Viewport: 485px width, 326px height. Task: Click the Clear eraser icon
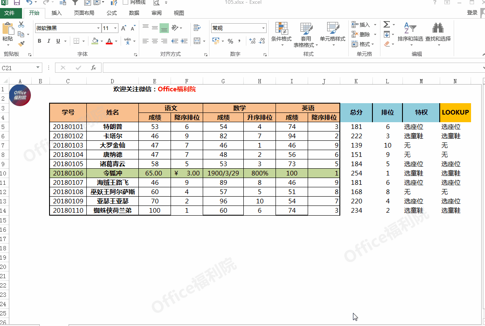click(387, 44)
